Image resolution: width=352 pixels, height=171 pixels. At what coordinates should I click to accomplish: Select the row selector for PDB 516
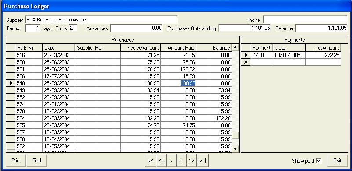pyautogui.click(x=11, y=55)
